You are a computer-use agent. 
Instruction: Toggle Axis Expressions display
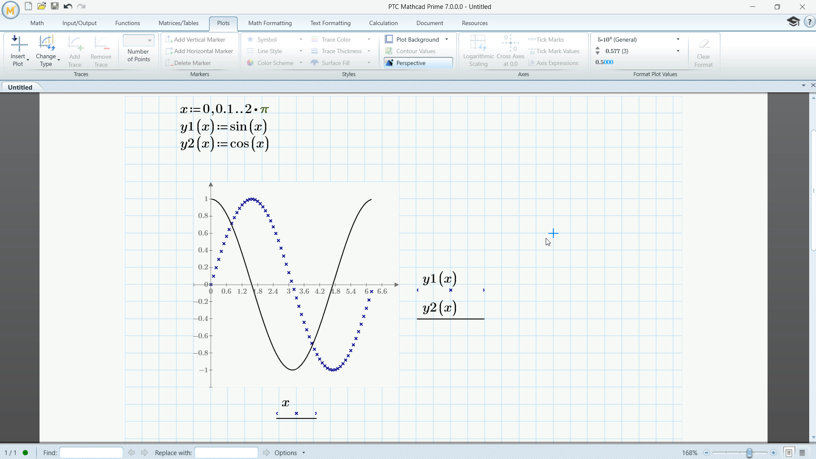click(553, 63)
